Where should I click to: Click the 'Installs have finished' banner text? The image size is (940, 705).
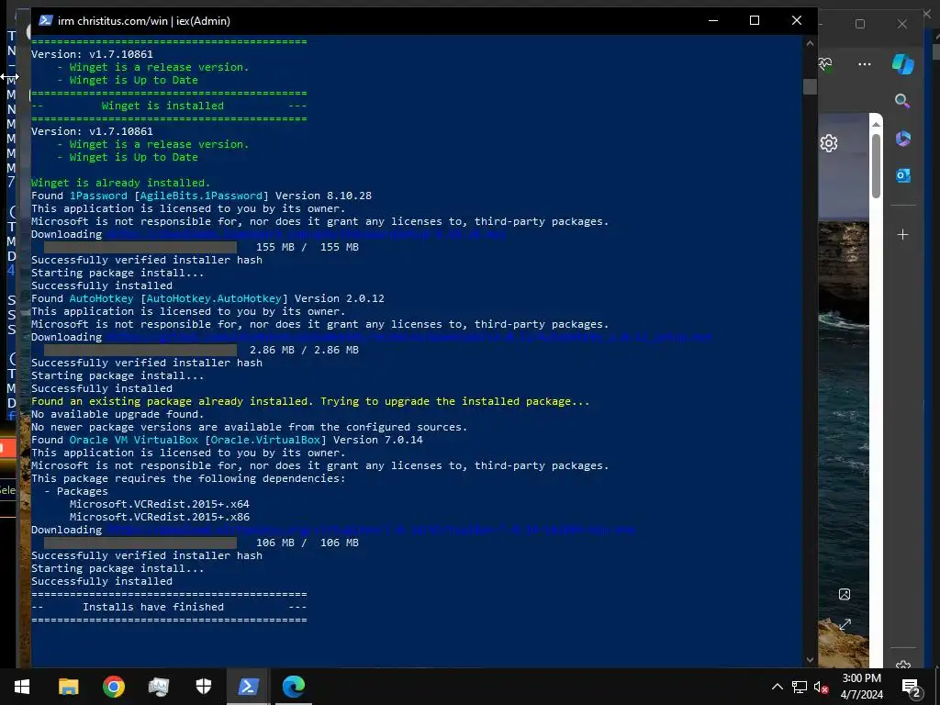(x=153, y=607)
